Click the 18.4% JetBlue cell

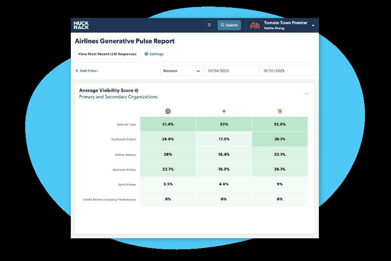click(224, 154)
